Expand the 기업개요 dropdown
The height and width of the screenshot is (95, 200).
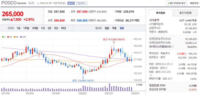82,3
